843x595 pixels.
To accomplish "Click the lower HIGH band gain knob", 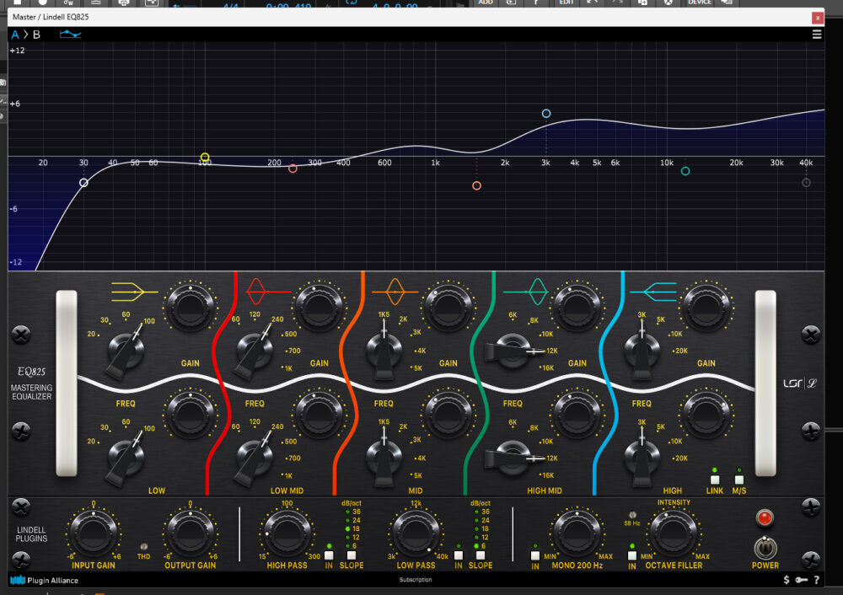I will [706, 415].
